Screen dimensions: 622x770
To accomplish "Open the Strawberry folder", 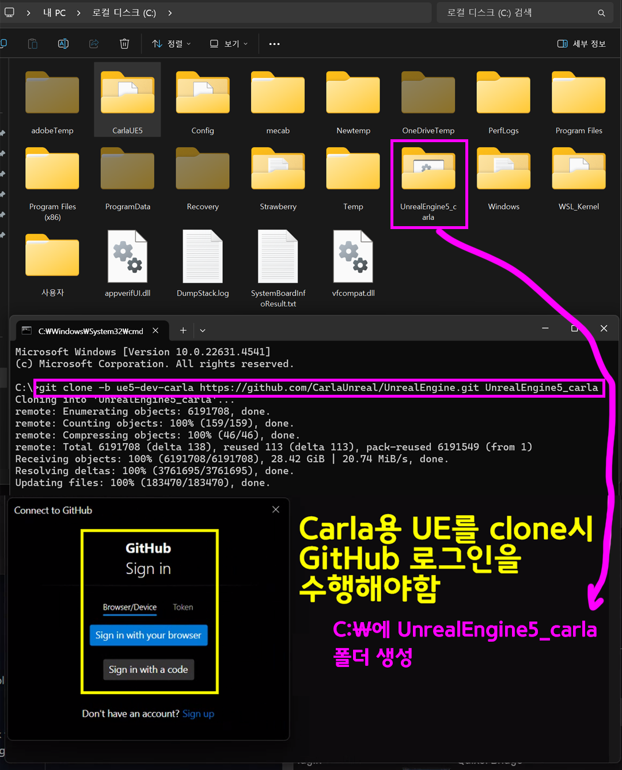I will click(278, 178).
